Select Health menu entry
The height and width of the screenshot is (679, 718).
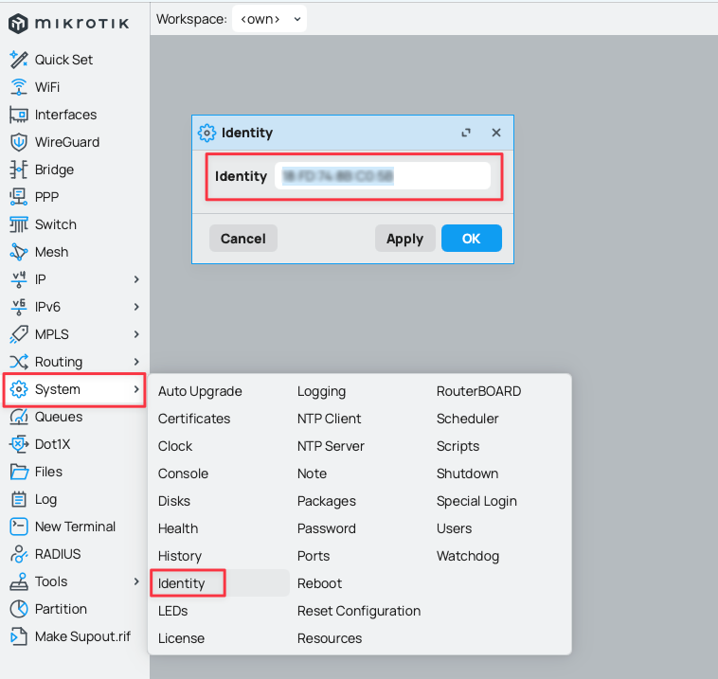(178, 528)
